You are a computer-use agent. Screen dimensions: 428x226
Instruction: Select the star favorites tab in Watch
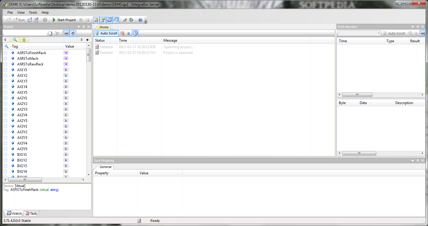[x=24, y=40]
